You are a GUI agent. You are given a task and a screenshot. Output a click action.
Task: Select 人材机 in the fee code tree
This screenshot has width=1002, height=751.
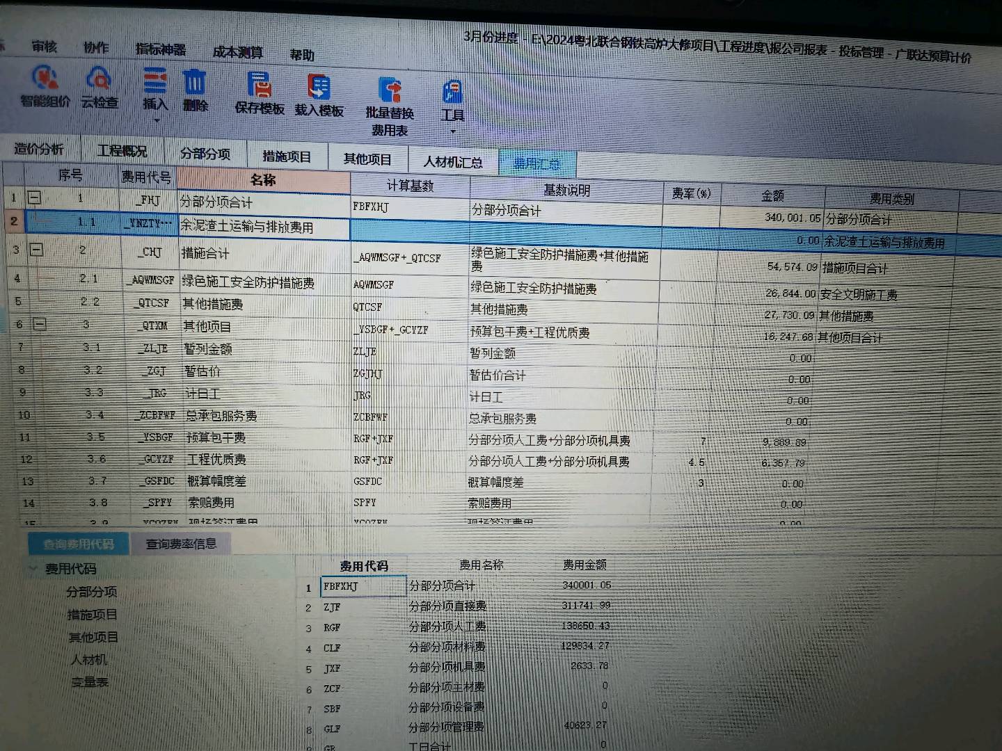tap(88, 659)
